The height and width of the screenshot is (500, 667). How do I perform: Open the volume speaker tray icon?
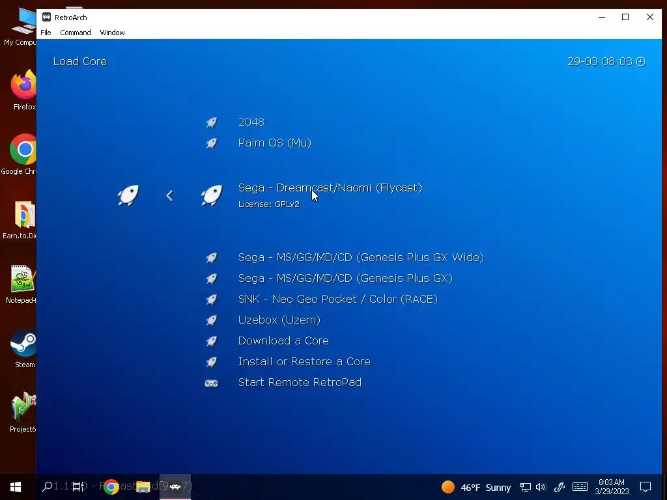pos(541,487)
